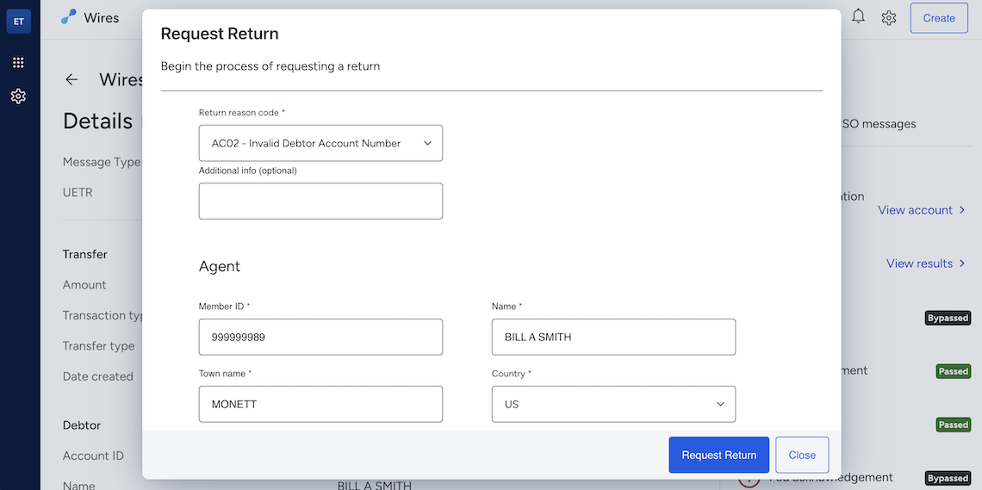982x490 pixels.
Task: Select the Town name field
Action: (x=320, y=404)
